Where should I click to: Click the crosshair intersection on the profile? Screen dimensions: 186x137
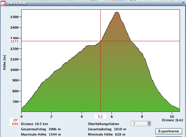point(100,41)
